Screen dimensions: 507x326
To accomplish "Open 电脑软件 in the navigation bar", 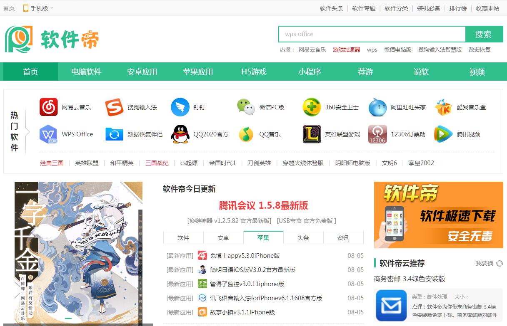I will [x=86, y=72].
